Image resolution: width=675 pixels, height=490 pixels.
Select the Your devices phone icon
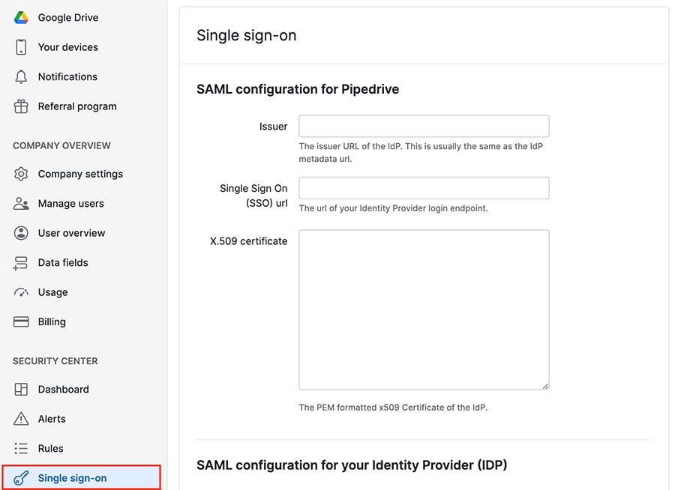pos(21,46)
